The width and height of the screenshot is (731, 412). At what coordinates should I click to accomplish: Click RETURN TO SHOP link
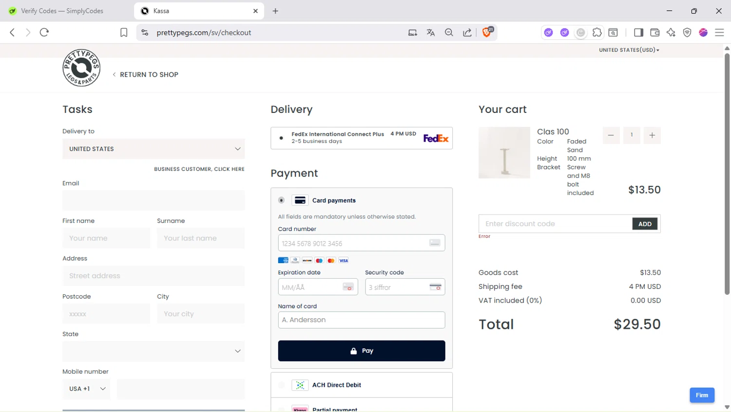point(146,74)
